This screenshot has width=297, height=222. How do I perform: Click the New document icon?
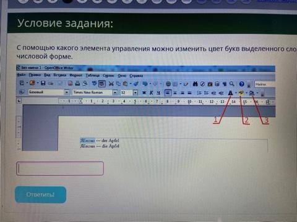point(22,83)
